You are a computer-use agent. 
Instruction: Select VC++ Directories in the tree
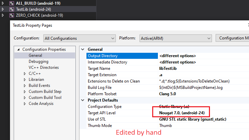click(43, 67)
